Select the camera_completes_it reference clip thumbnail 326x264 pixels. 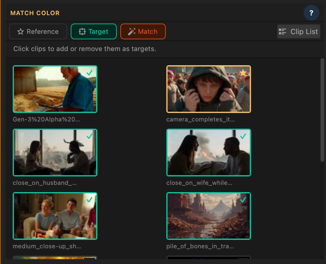click(x=209, y=89)
